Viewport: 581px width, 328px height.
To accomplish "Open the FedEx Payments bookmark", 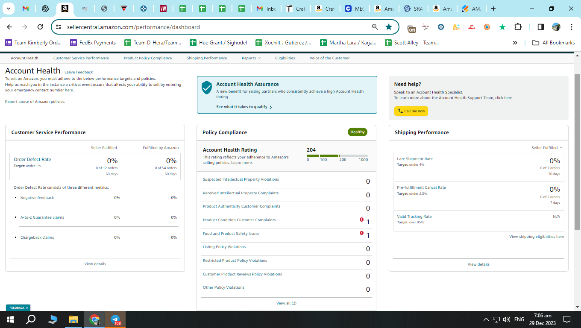I will coord(93,43).
